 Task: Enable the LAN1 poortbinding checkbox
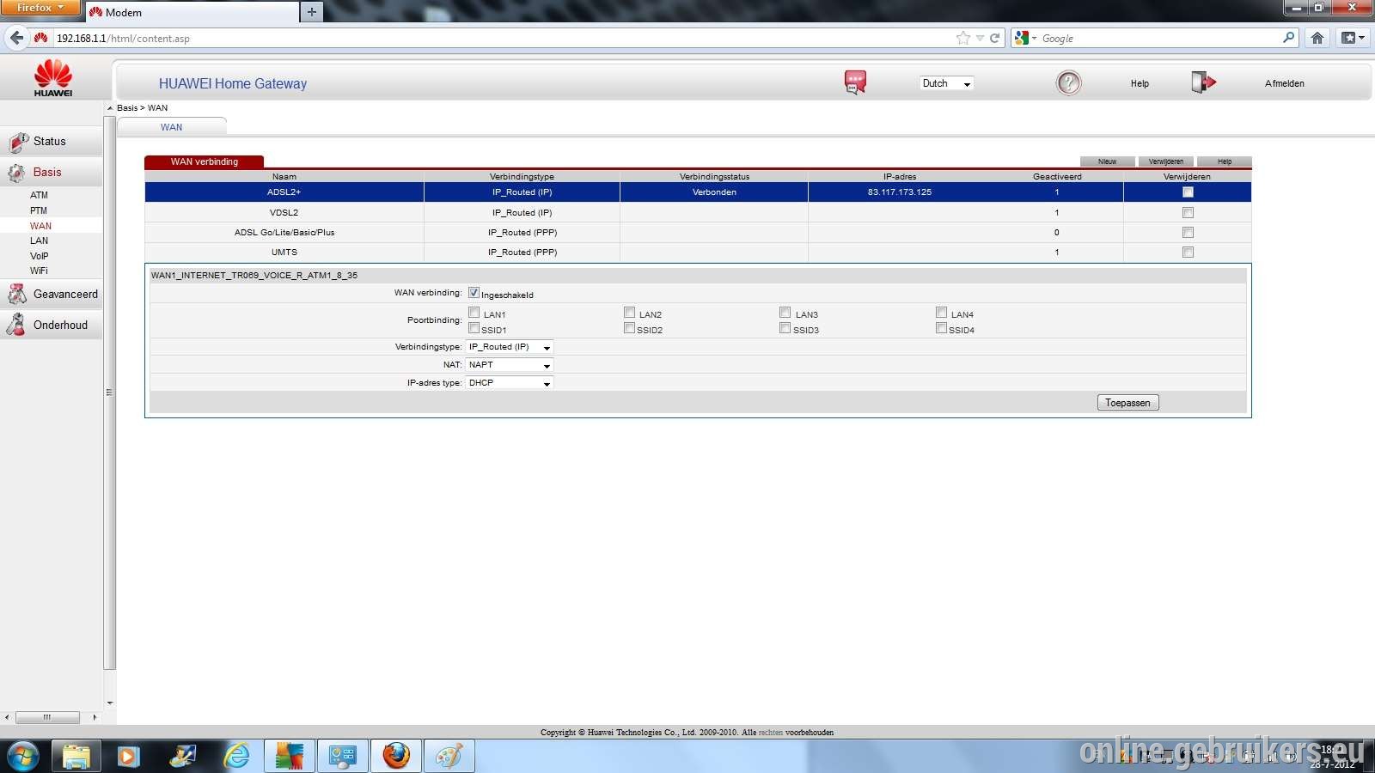point(474,313)
